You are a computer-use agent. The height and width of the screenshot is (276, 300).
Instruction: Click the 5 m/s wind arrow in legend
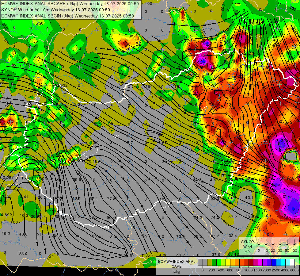pos(259,243)
